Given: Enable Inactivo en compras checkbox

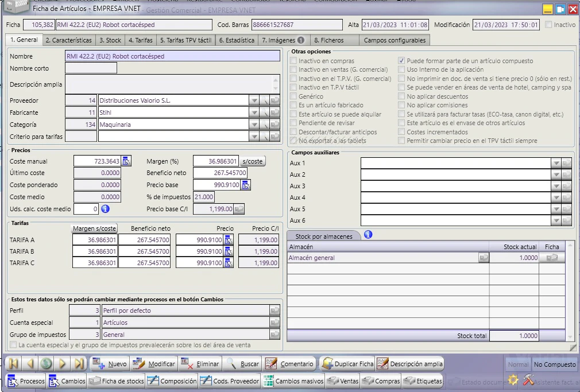Looking at the screenshot, I should tap(293, 61).
